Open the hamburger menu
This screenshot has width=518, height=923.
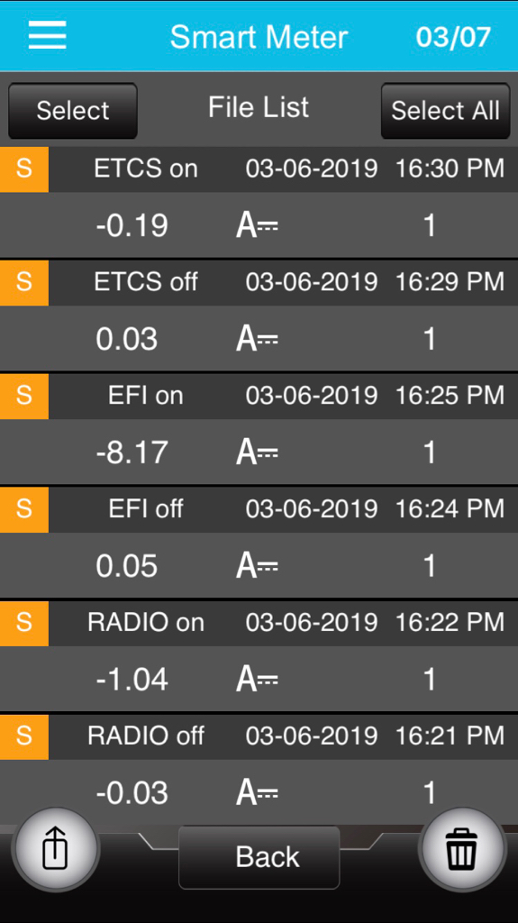tap(47, 35)
